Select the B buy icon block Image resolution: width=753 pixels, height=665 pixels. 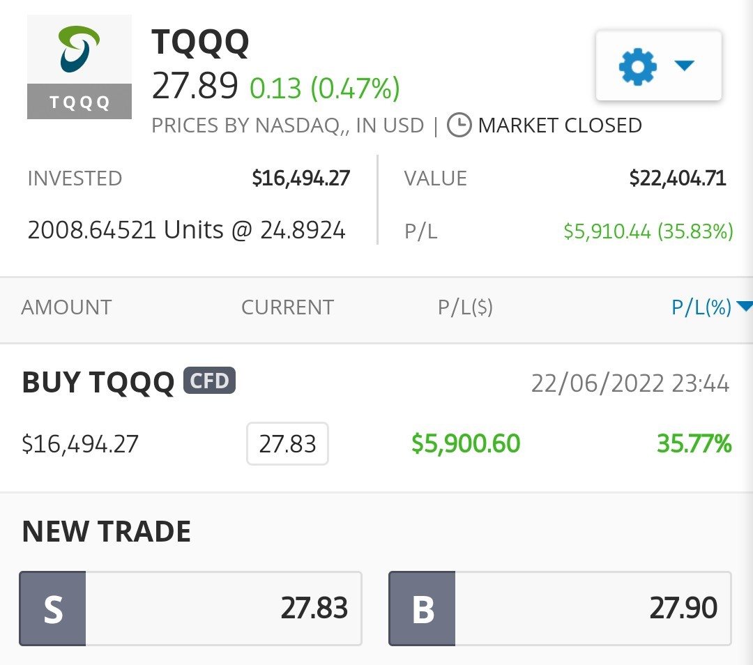click(422, 609)
